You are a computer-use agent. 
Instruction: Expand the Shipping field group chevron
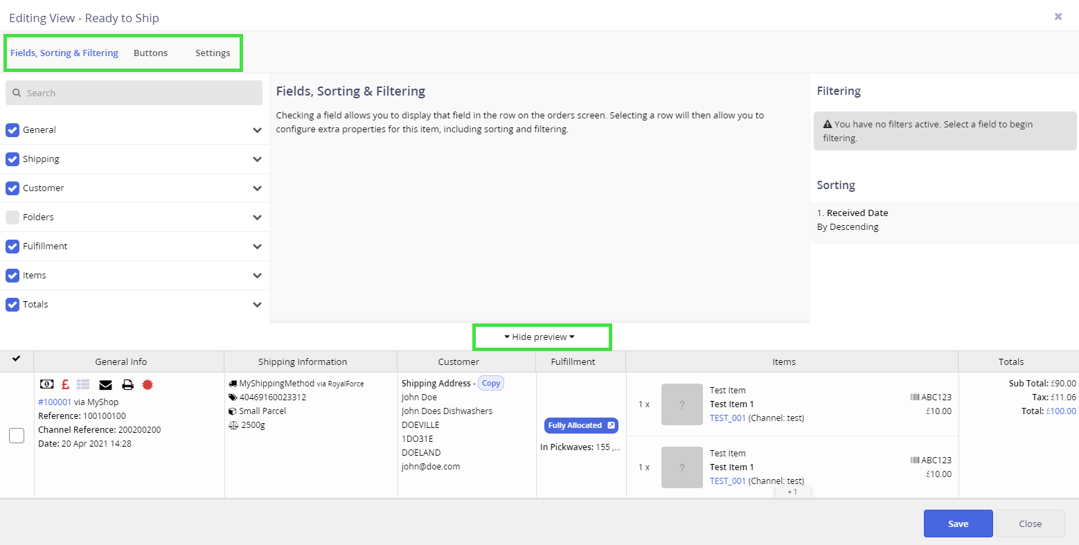pos(257,159)
